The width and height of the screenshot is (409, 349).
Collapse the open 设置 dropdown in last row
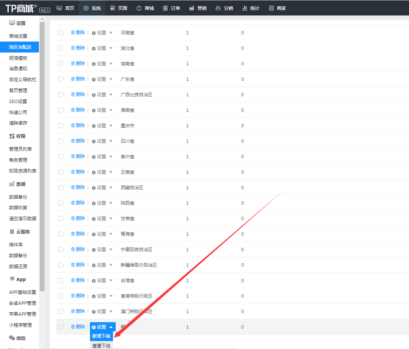coord(111,327)
